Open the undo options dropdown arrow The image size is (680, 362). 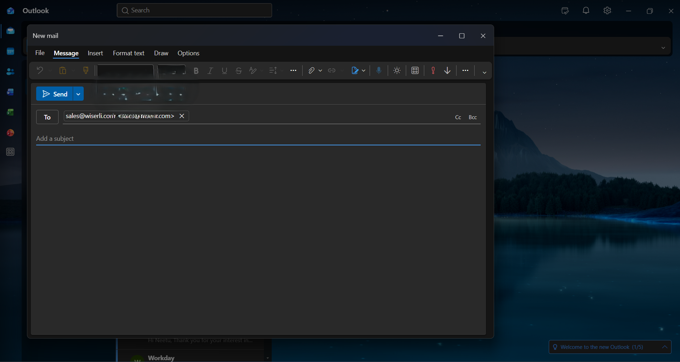coord(50,71)
